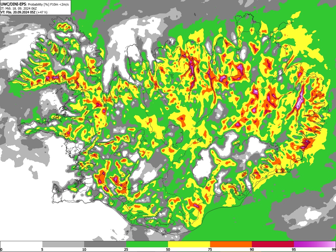The height and width of the screenshot is (252, 336).
Task: Click the yellow 50–75 legend segment
Action: click(189, 244)
